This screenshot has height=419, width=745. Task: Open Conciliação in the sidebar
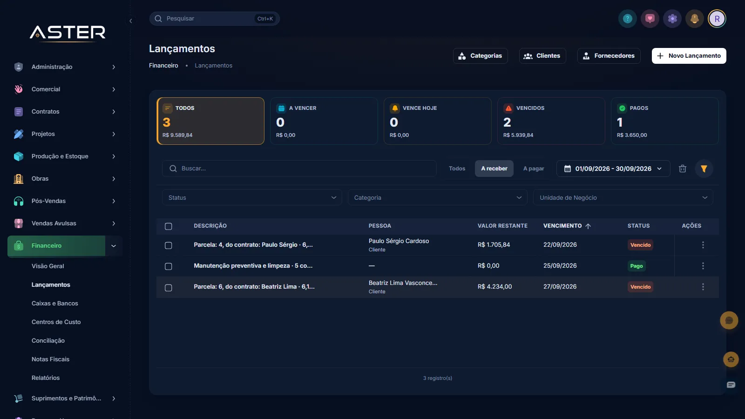pos(48,341)
